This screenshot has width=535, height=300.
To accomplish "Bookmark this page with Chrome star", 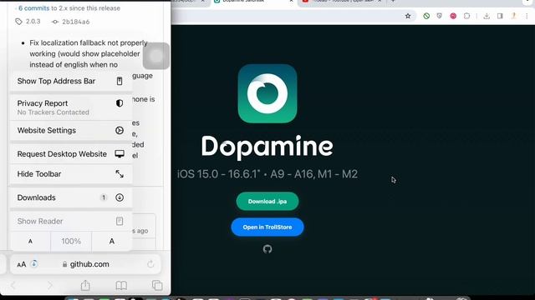I will [x=408, y=16].
